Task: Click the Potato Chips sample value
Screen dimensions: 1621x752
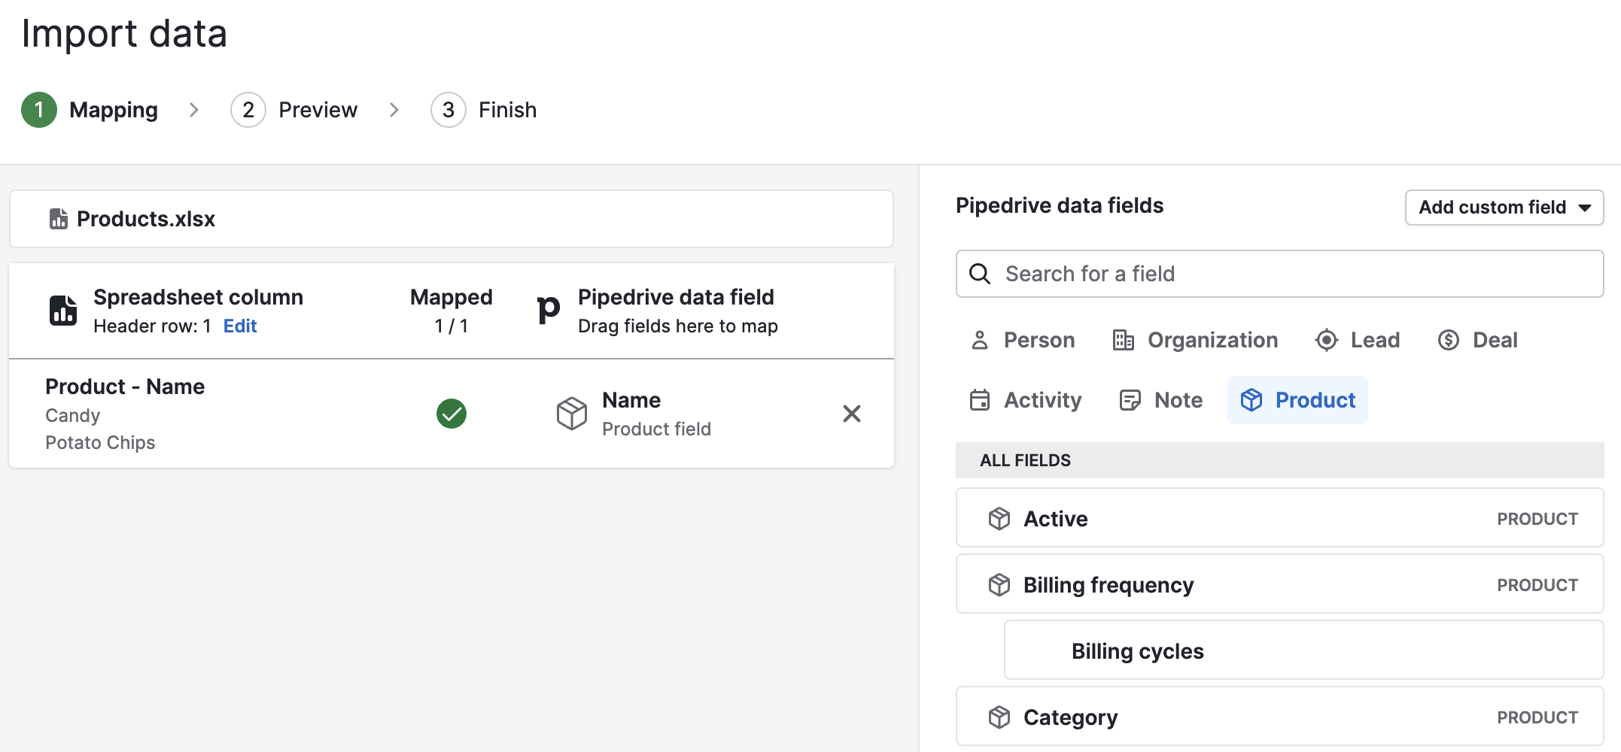Action: (100, 443)
